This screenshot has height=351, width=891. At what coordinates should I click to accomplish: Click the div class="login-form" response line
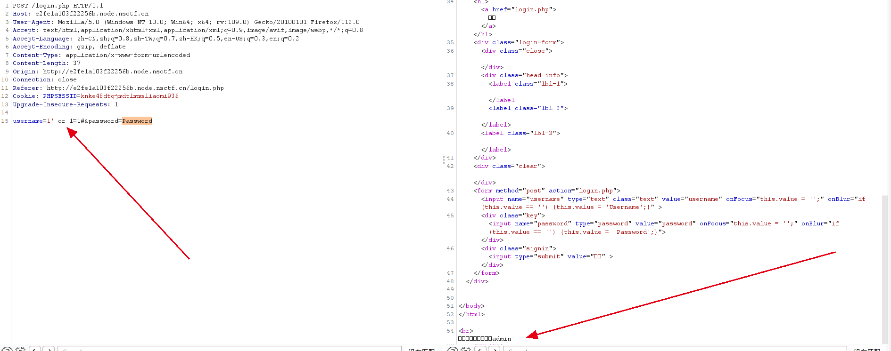[519, 42]
